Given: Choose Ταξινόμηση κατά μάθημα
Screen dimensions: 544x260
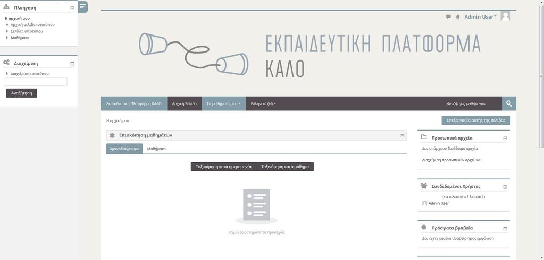Looking at the screenshot, I should [x=285, y=167].
